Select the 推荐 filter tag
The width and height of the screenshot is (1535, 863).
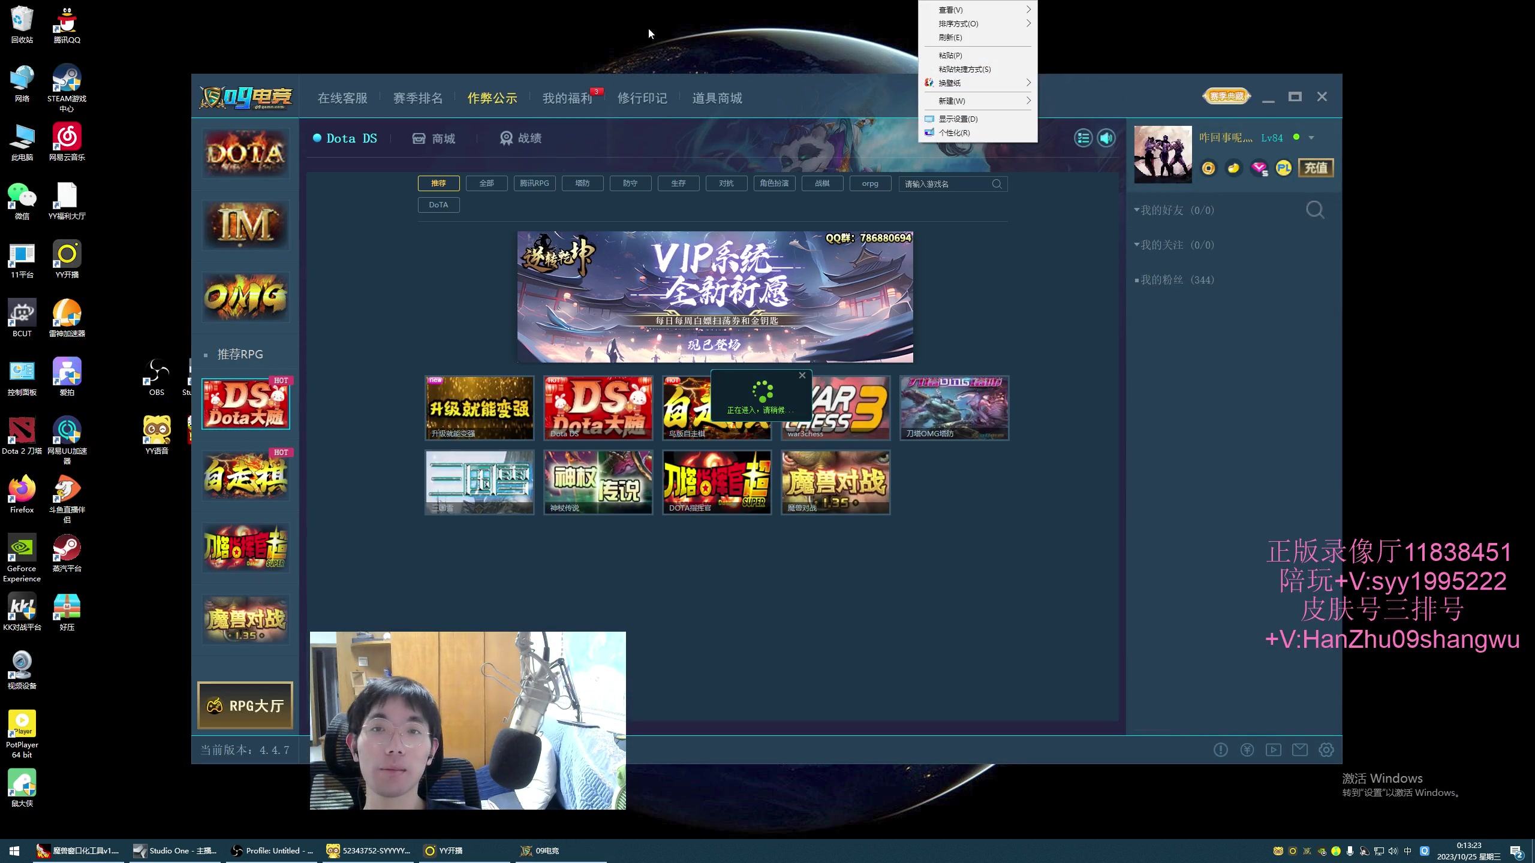438,183
